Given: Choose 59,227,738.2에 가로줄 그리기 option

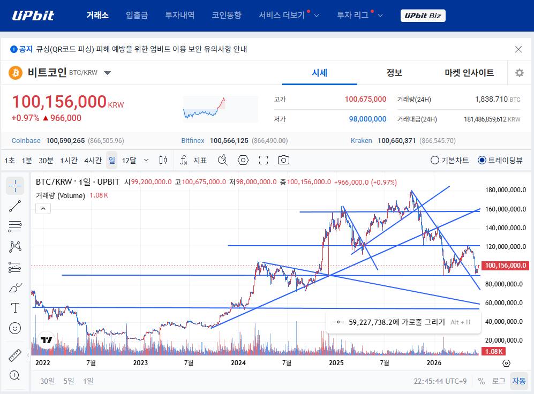Looking at the screenshot, I should pos(403,322).
